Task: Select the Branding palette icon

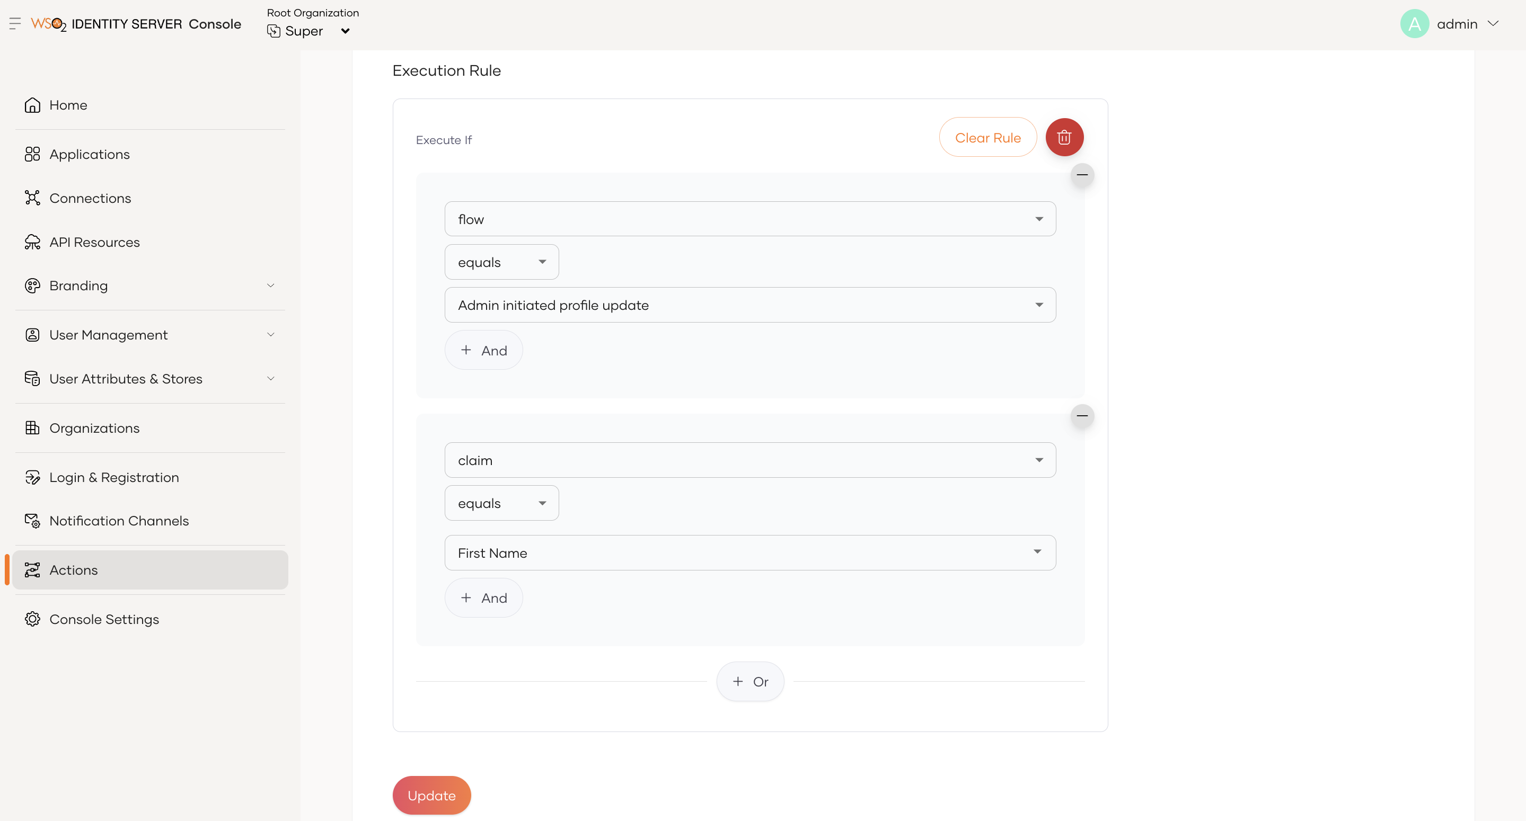Action: coord(32,285)
